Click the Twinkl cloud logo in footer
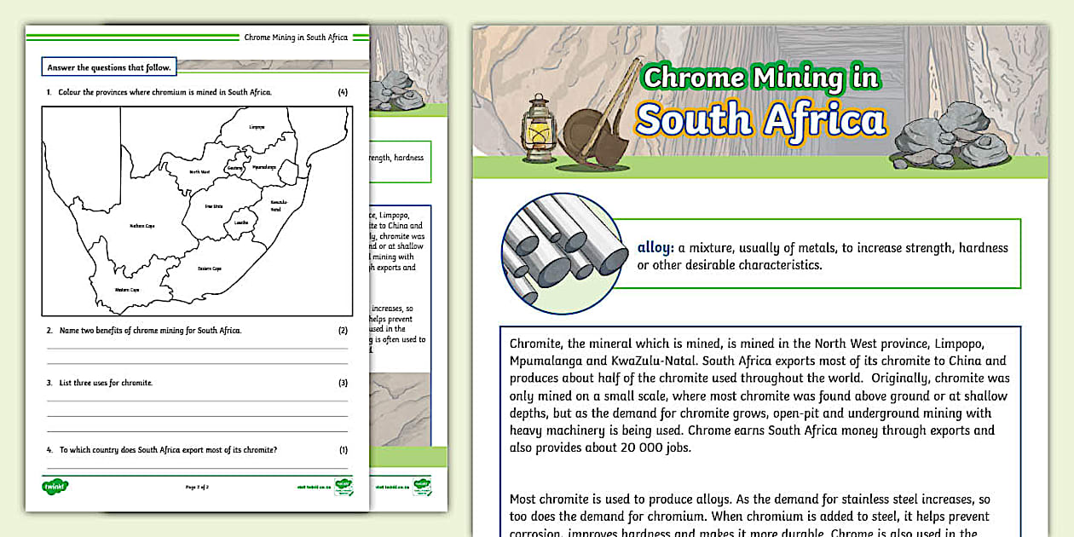Image resolution: width=1074 pixels, height=537 pixels. pyautogui.click(x=55, y=487)
